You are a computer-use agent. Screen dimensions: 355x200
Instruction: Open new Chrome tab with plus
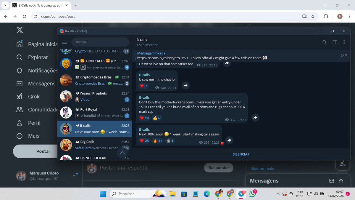pos(76,5)
